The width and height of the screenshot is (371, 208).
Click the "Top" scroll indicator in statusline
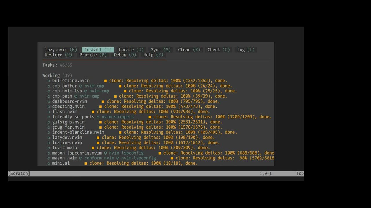click(x=300, y=174)
